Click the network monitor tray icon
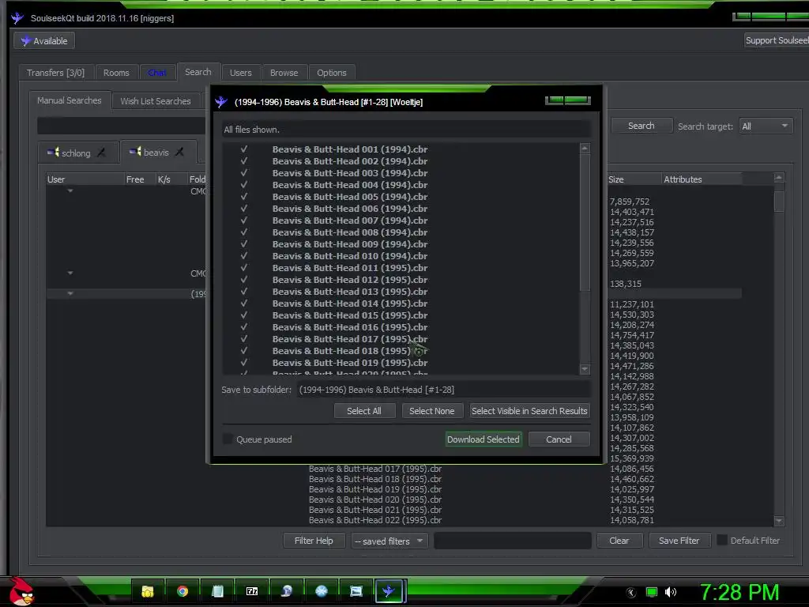The image size is (809, 607). (652, 592)
